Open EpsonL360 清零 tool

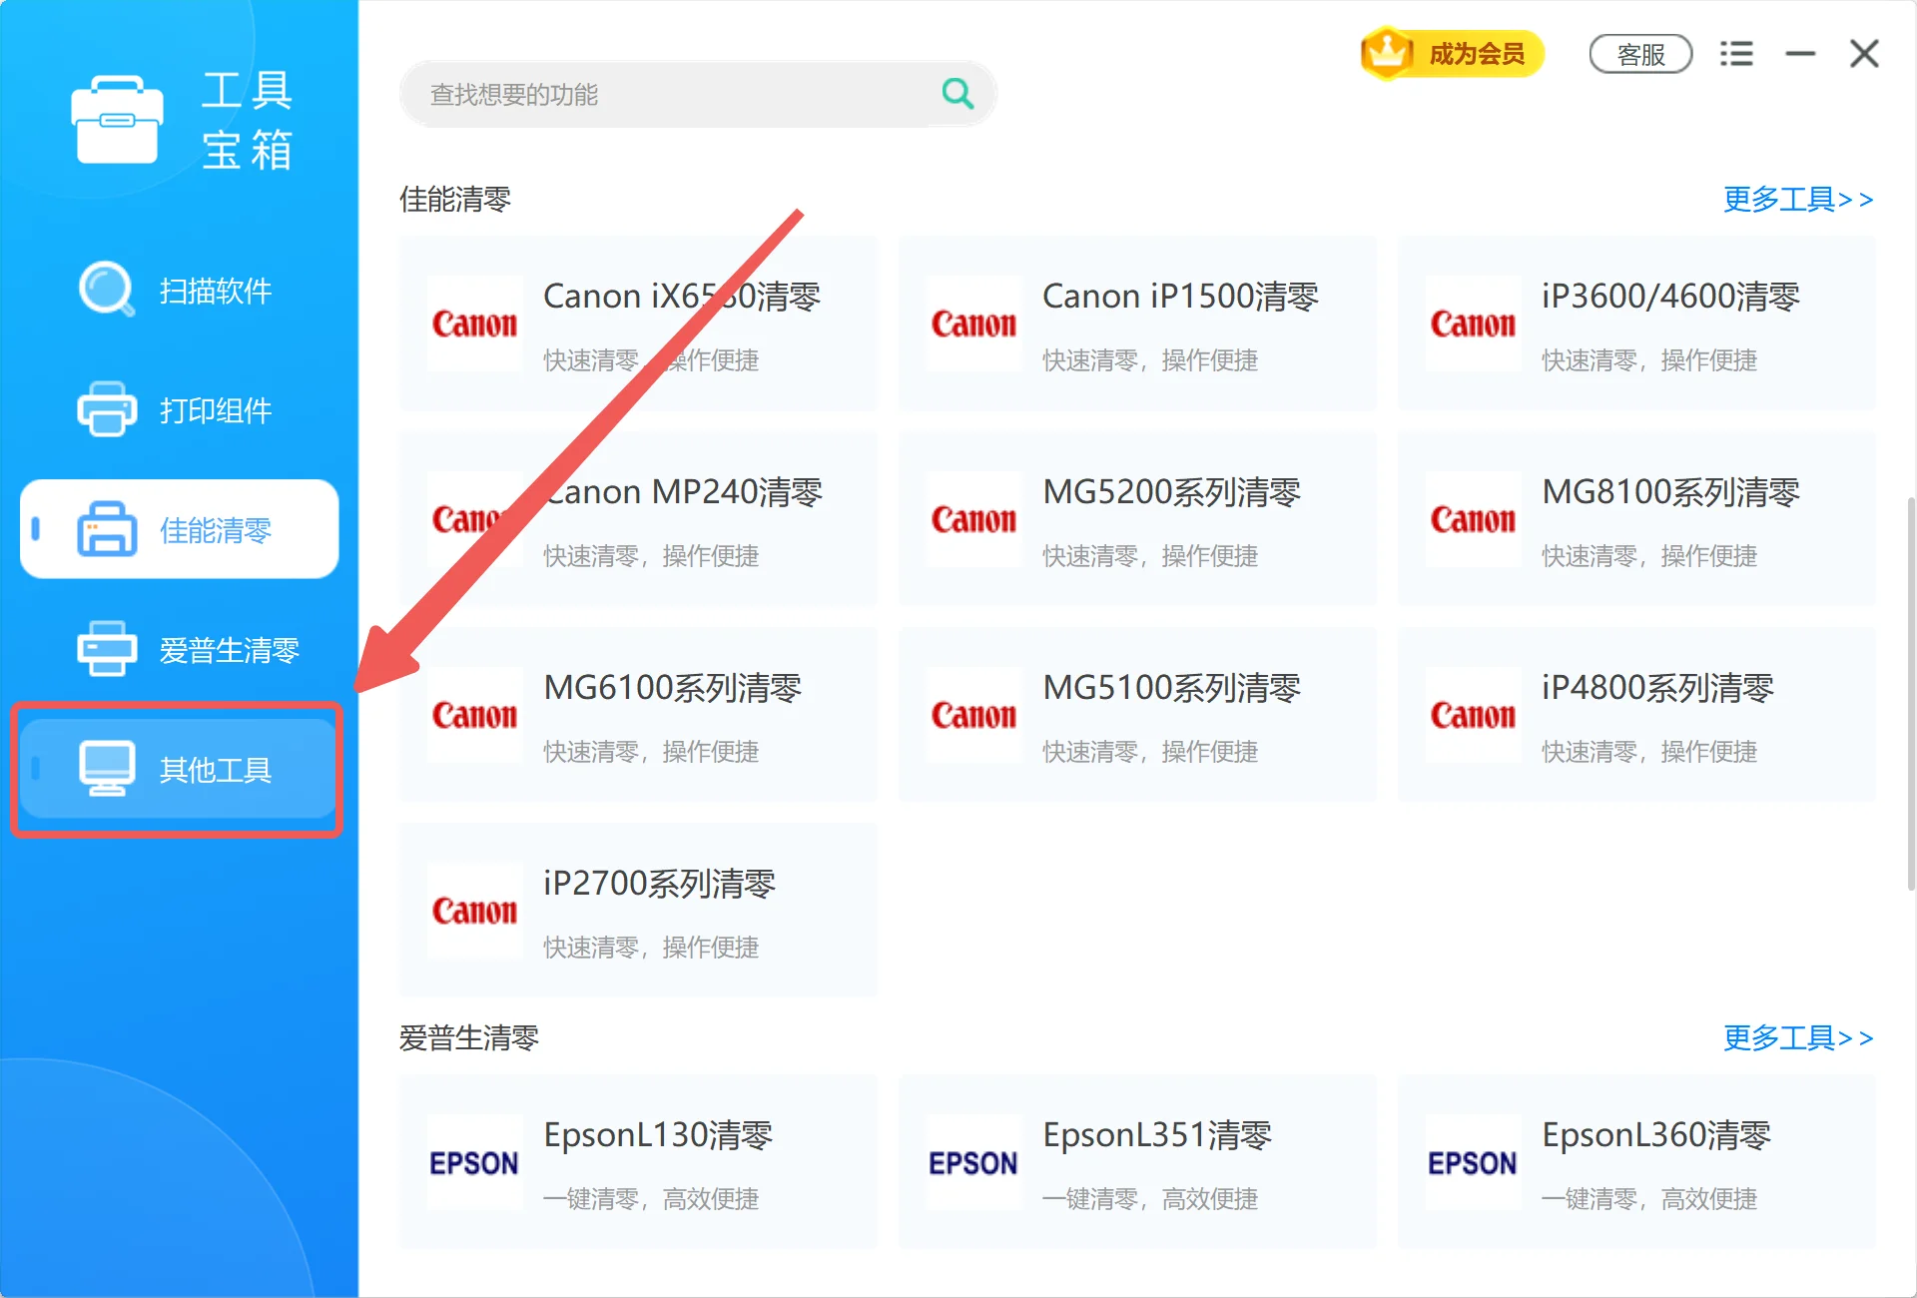pos(1635,1162)
